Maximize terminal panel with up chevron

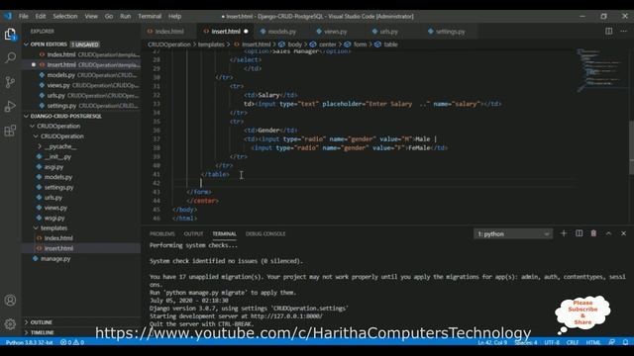tap(608, 233)
